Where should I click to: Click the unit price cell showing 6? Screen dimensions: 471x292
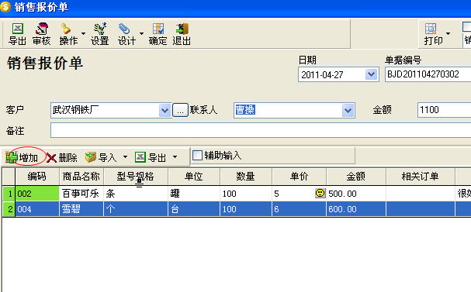coord(300,209)
